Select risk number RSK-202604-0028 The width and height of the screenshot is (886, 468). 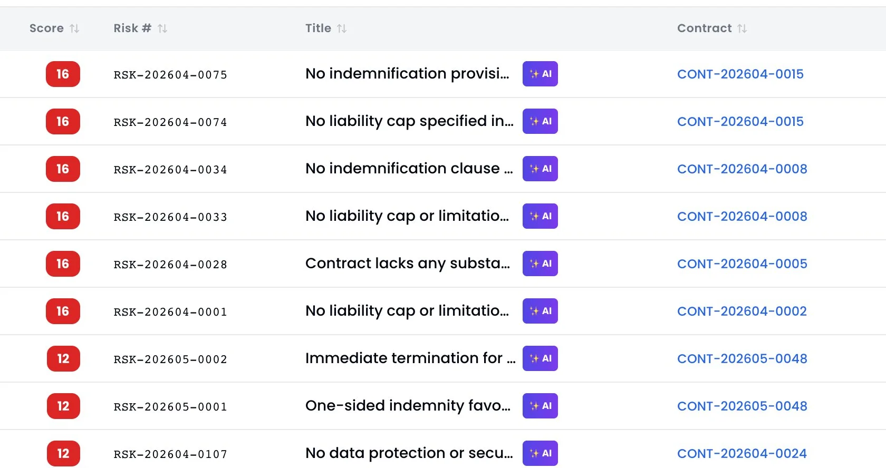pyautogui.click(x=170, y=265)
